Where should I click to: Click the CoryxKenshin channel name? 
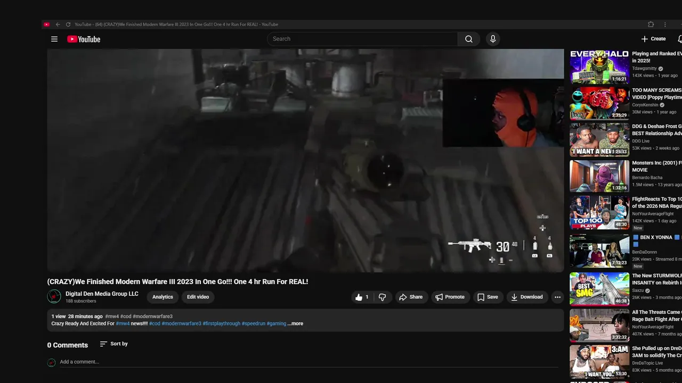point(645,105)
